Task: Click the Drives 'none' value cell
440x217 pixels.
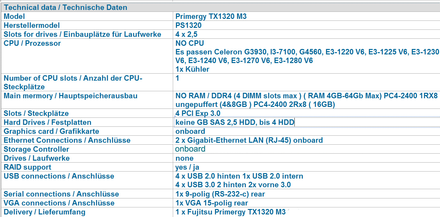Action: point(185,158)
